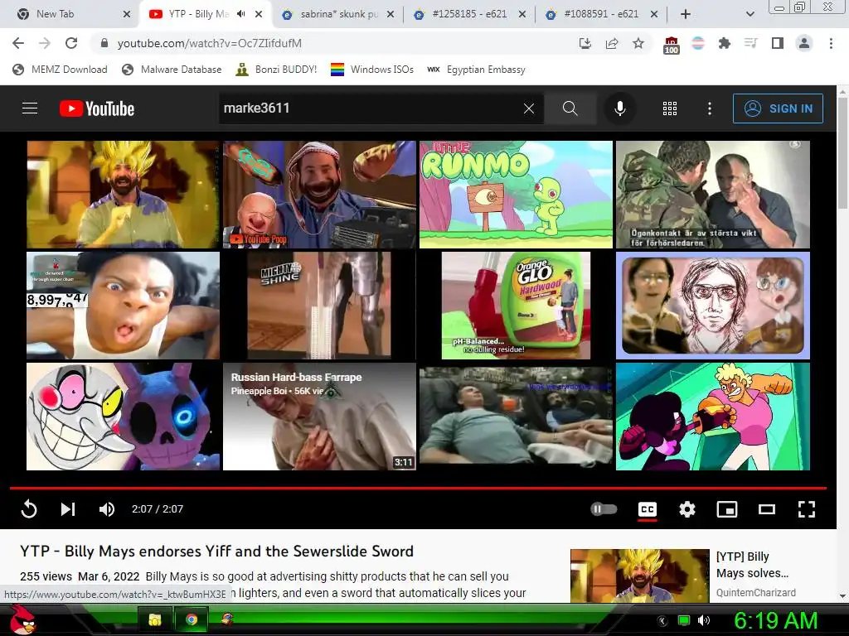Image resolution: width=849 pixels, height=636 pixels.
Task: Open Bonzi BUDDY! bookmark
Action: point(276,70)
